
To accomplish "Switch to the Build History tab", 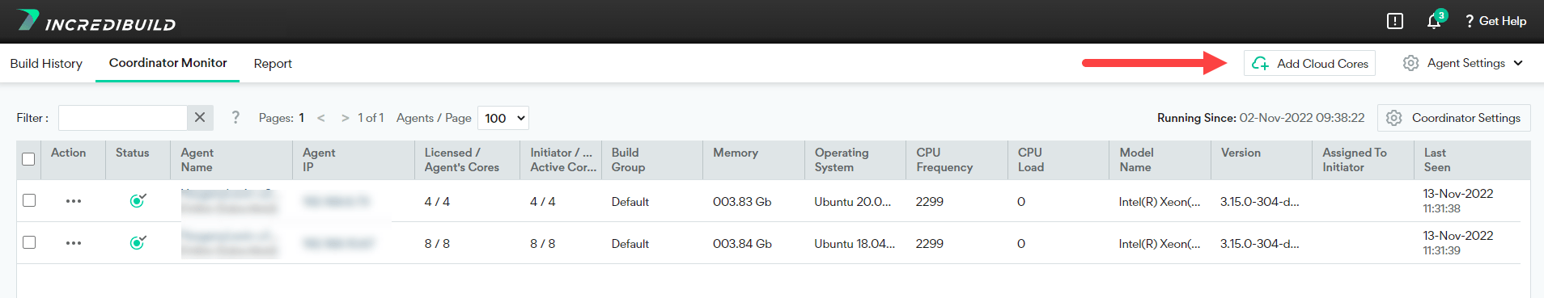I will pos(46,63).
